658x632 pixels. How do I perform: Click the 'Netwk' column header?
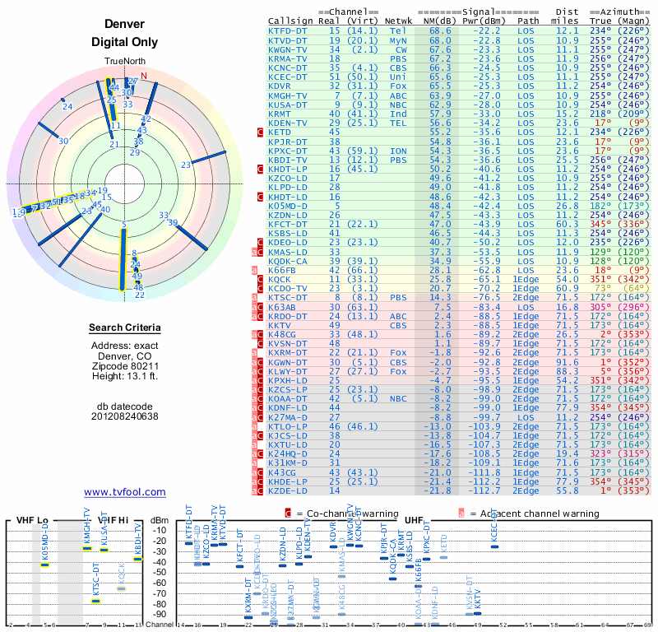pos(398,21)
